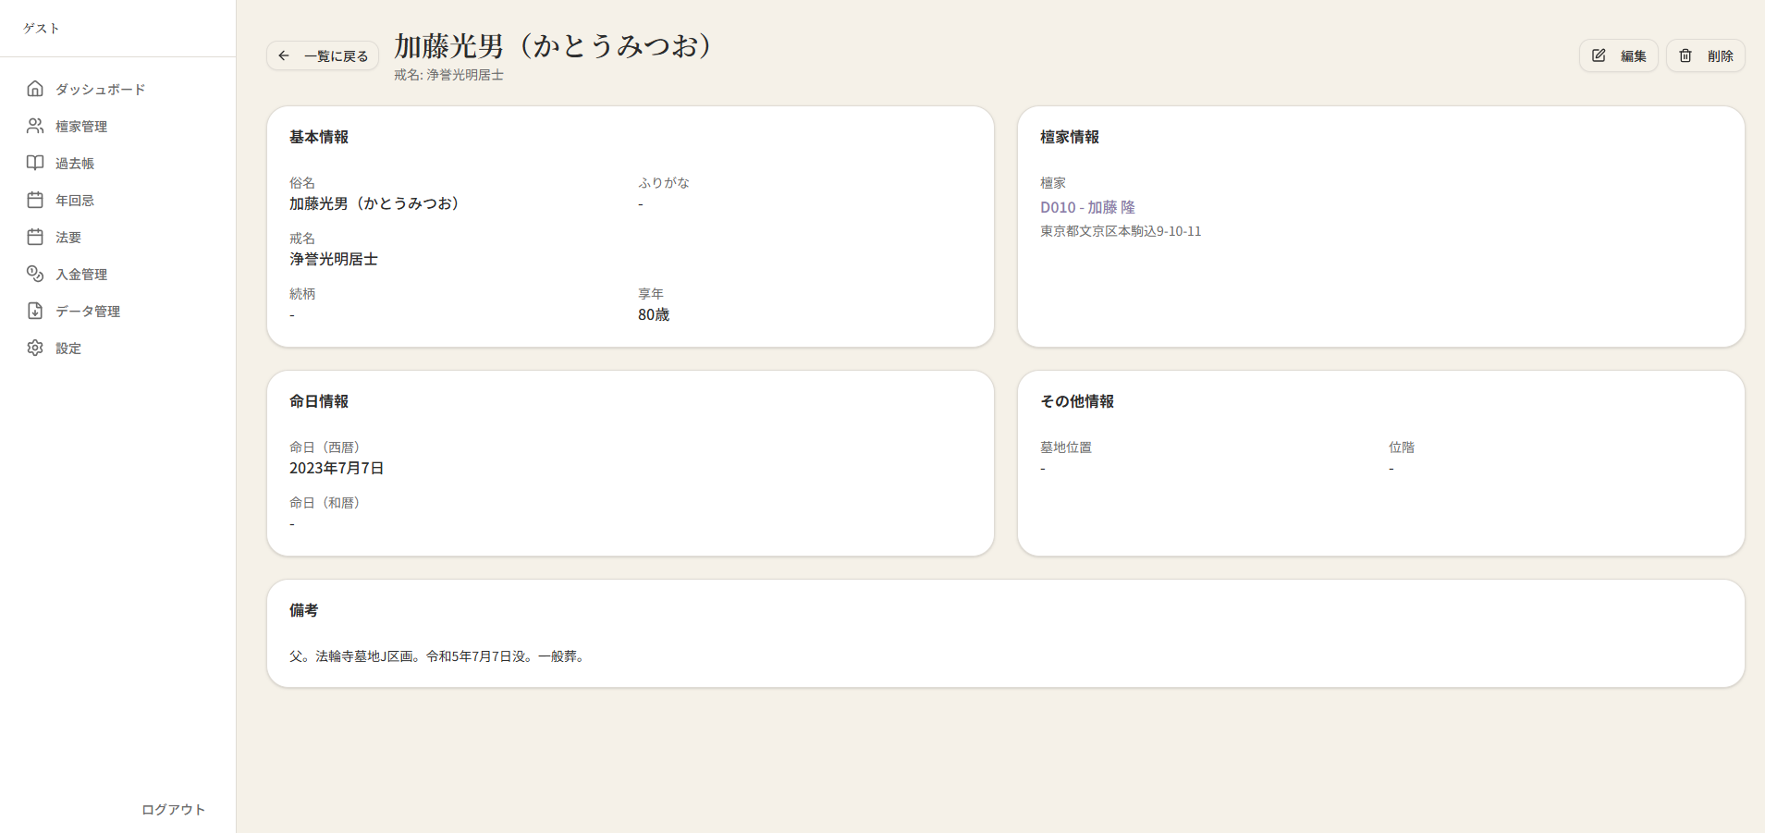This screenshot has height=833, width=1765.
Task: Select 檀家管理 in the sidebar
Action: coord(81,126)
